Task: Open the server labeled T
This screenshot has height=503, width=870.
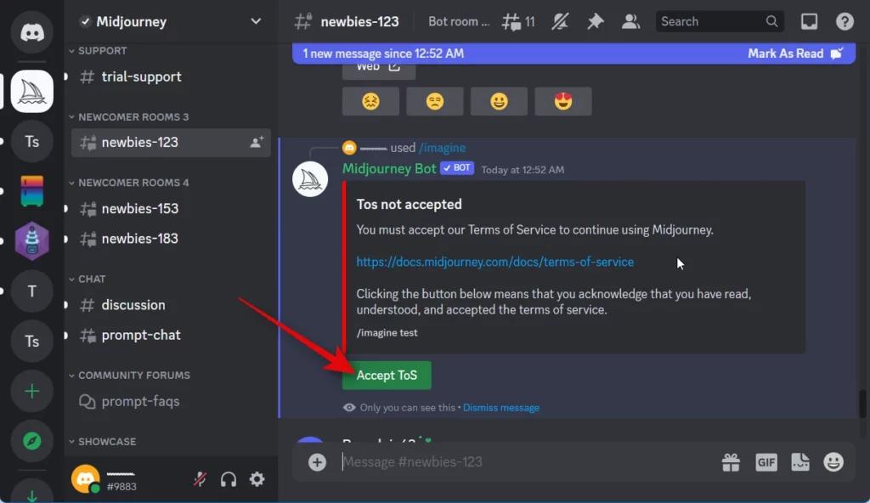Action: [x=32, y=291]
